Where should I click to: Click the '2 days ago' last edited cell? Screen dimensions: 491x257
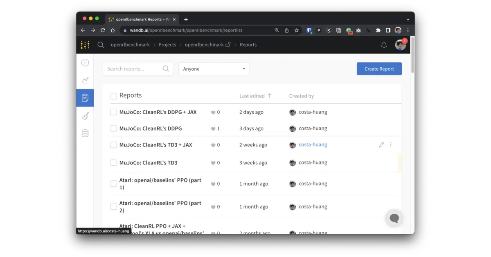[x=251, y=112]
